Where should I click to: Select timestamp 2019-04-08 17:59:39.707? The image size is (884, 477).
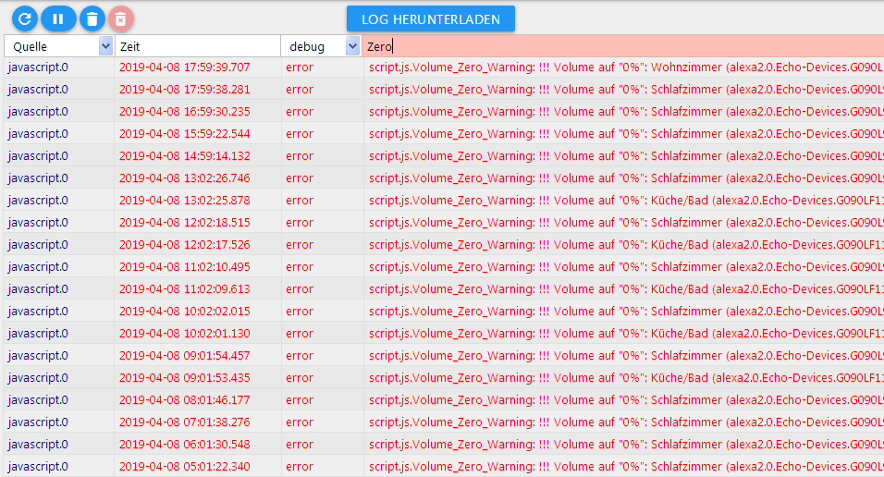point(184,67)
